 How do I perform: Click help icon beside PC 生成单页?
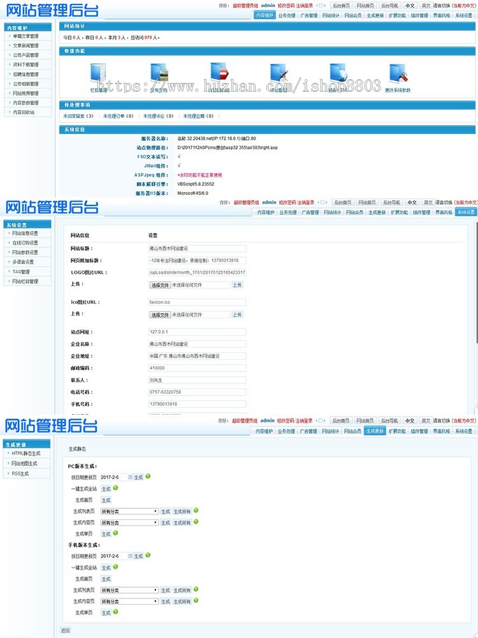coord(115,533)
